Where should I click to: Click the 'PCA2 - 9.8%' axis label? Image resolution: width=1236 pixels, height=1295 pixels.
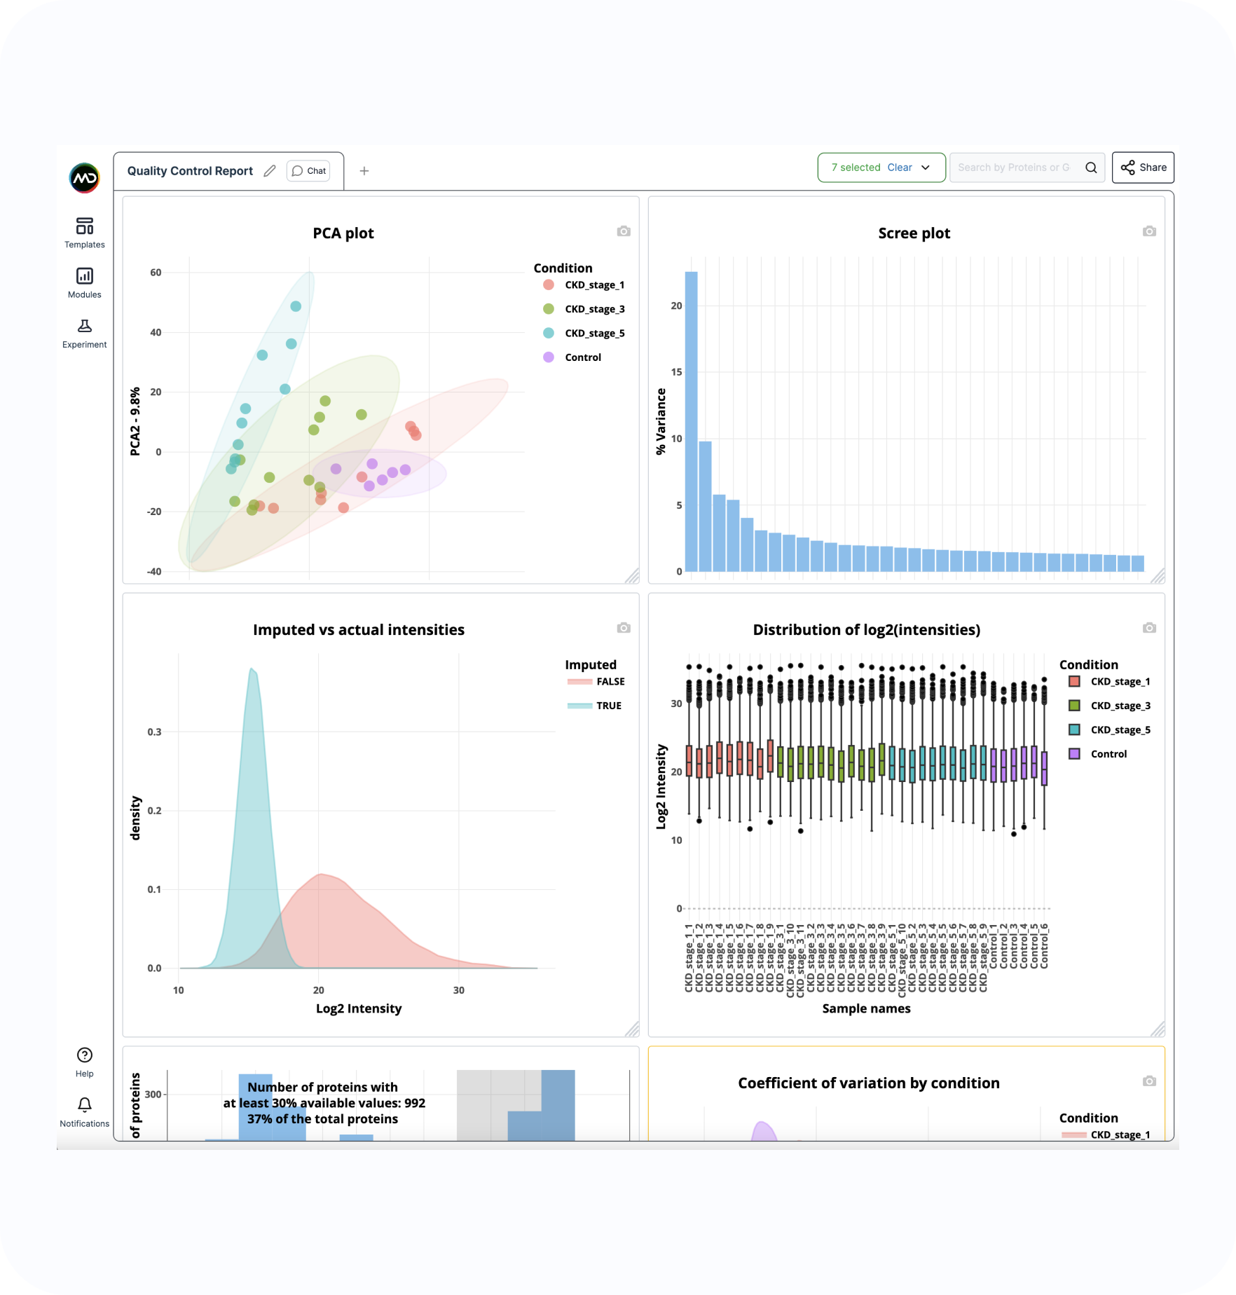point(135,421)
